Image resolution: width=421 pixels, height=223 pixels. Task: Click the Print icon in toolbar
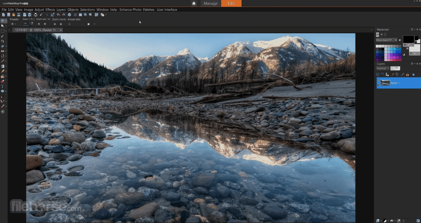pos(36,15)
